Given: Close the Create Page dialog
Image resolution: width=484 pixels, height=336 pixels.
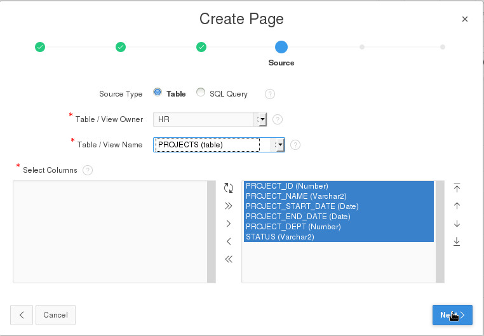Looking at the screenshot, I should point(465,19).
